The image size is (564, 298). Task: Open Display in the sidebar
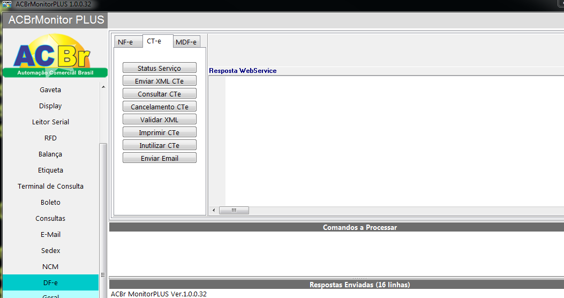(50, 106)
